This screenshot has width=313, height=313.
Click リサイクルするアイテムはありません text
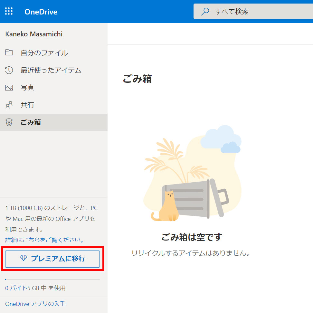[190, 253]
